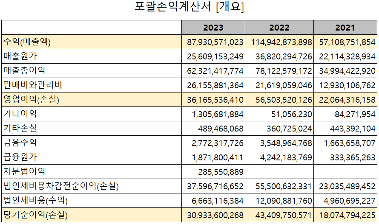Click the 법인세비용차감전순이익(손실) row label
The height and width of the screenshot is (224, 379).
[x=61, y=186]
